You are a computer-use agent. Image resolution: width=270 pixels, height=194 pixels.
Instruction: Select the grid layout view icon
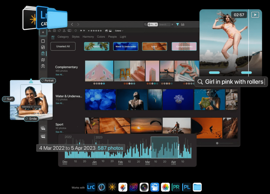[x=43, y=47]
